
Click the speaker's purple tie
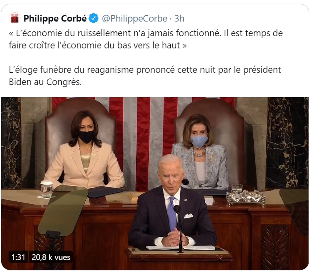172,213
